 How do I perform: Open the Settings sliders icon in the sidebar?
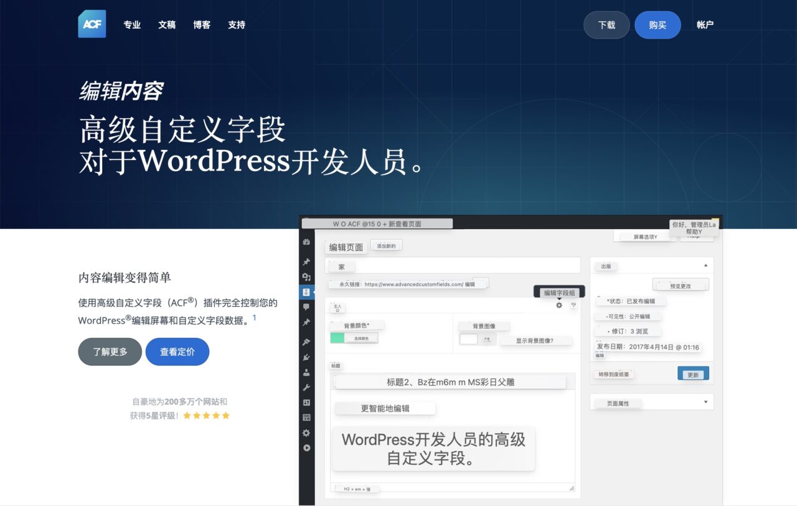(306, 403)
